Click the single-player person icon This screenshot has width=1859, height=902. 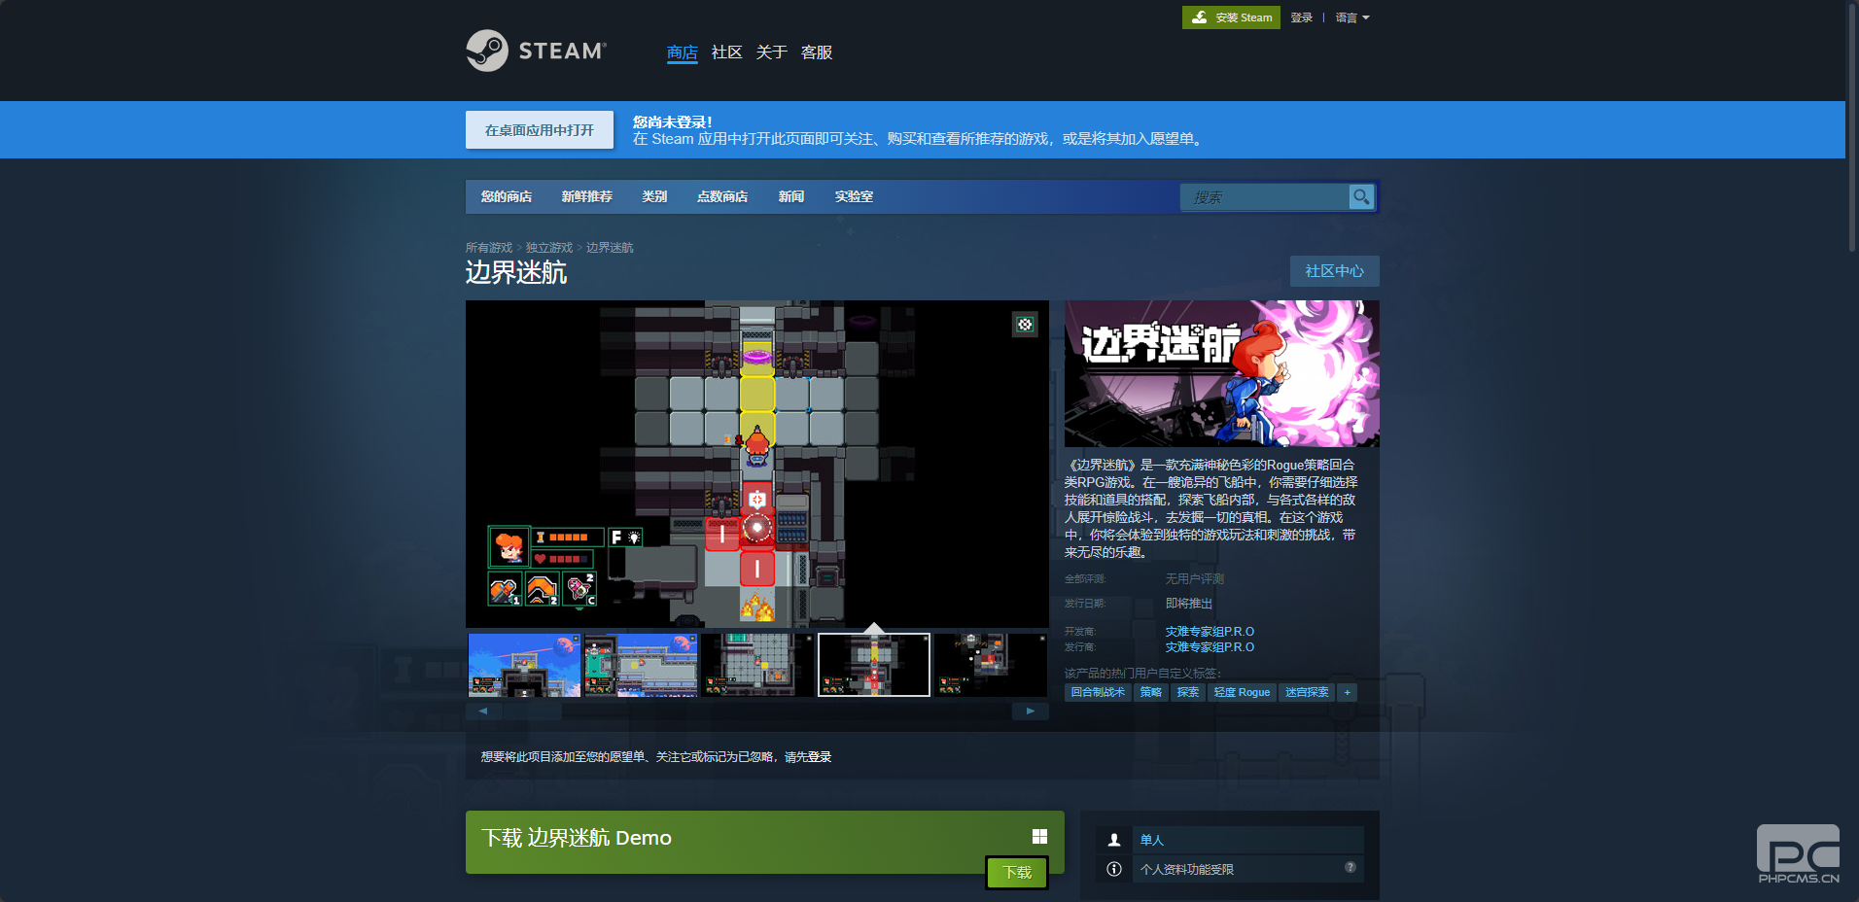(x=1114, y=840)
